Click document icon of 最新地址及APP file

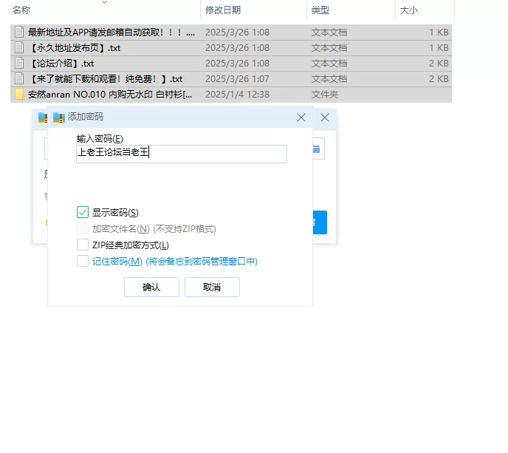click(x=19, y=32)
